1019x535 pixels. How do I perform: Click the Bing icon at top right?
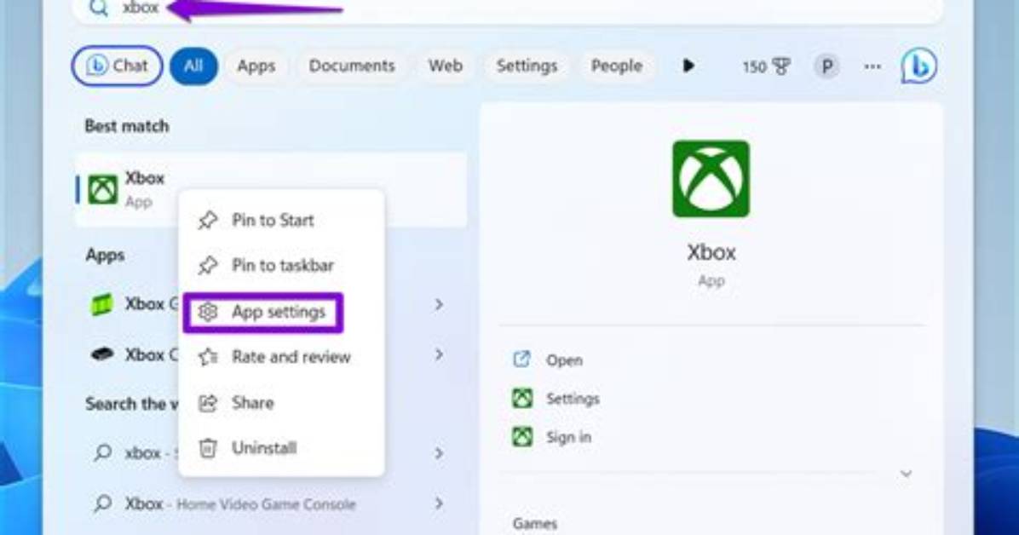(919, 66)
